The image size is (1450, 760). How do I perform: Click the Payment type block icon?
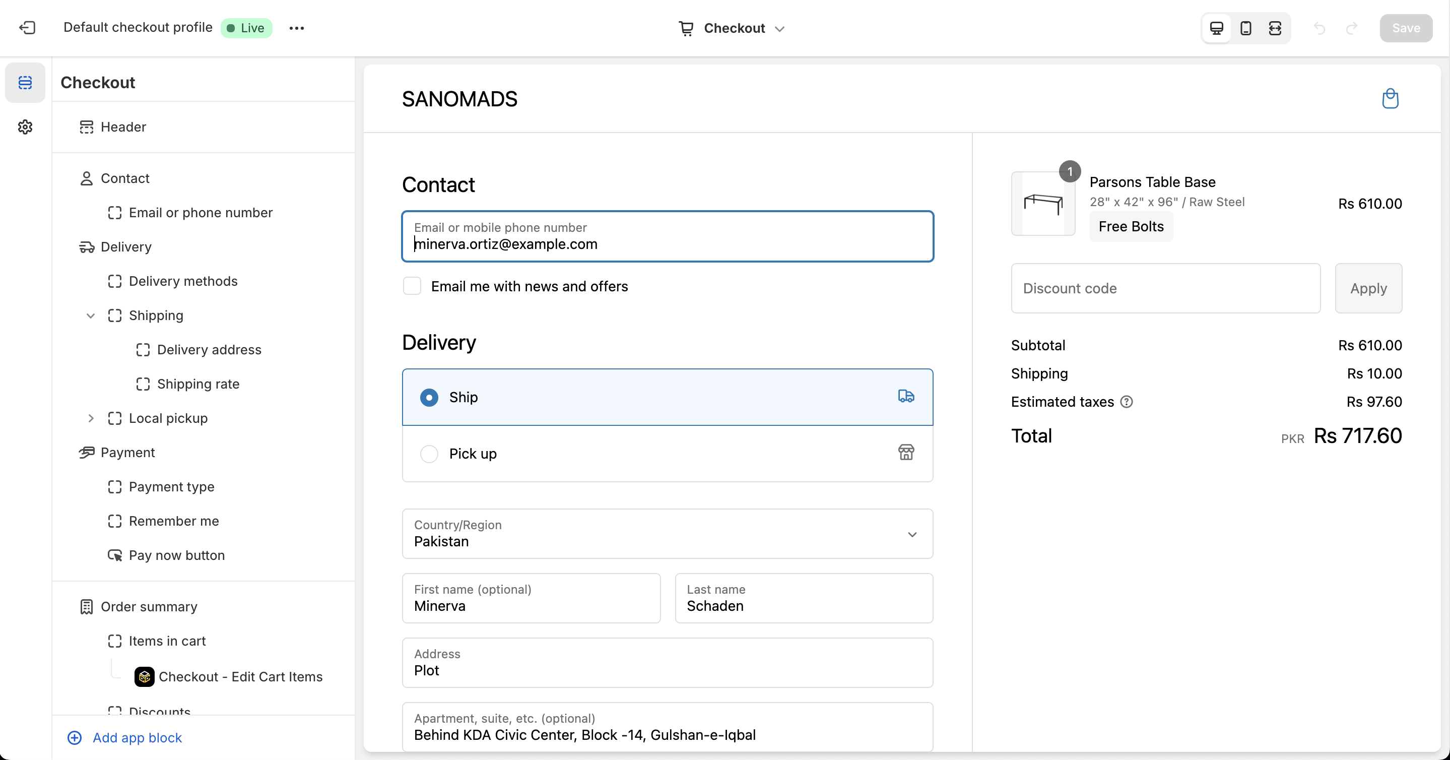pos(115,487)
